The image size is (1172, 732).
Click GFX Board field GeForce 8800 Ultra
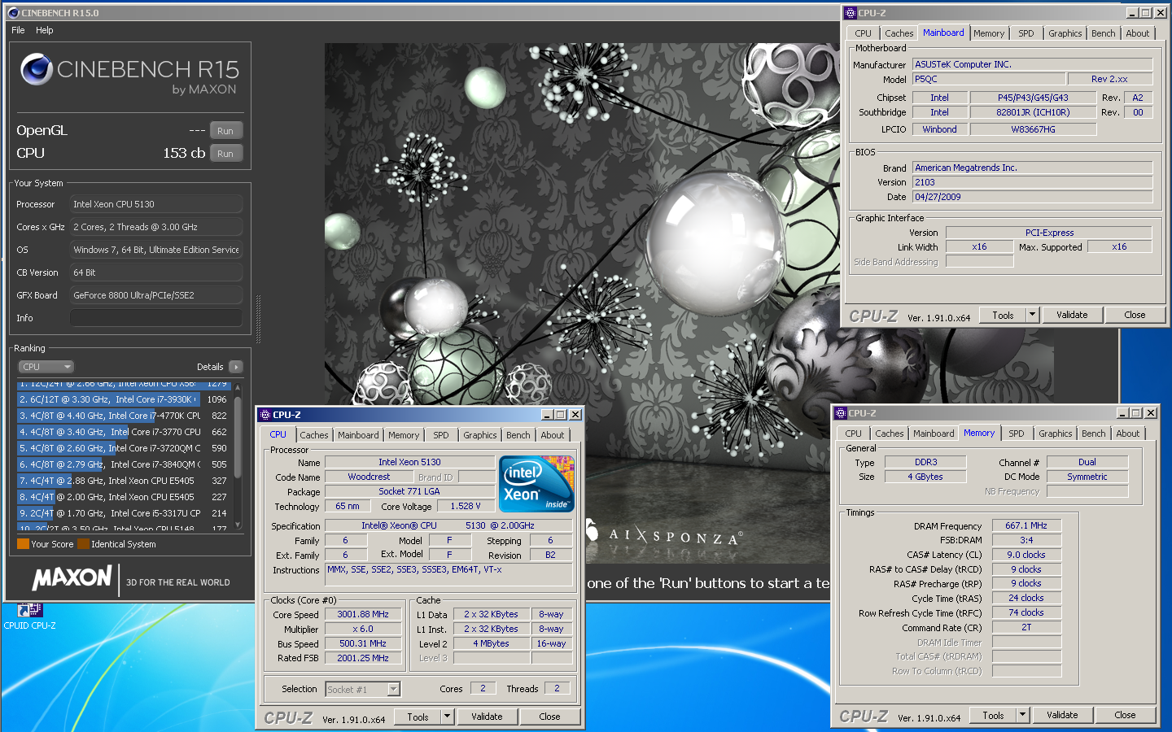(x=156, y=295)
